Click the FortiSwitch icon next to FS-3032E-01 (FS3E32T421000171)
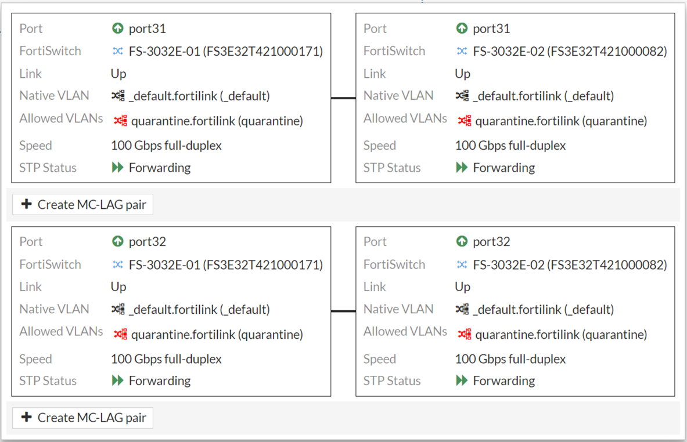The height and width of the screenshot is (442, 687). 118,50
